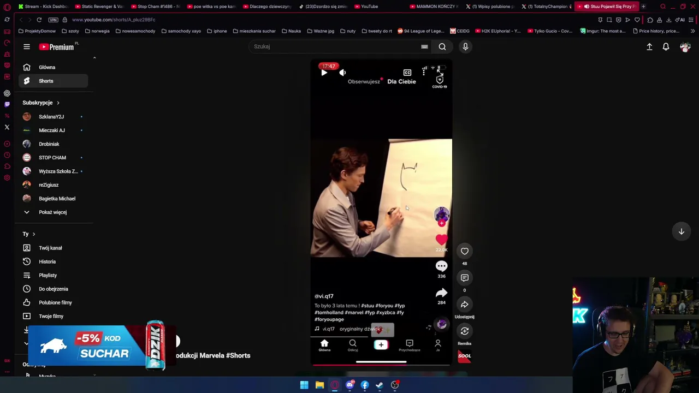Share the Short via Udostępnij
Image resolution: width=699 pixels, height=393 pixels.
[x=465, y=305]
